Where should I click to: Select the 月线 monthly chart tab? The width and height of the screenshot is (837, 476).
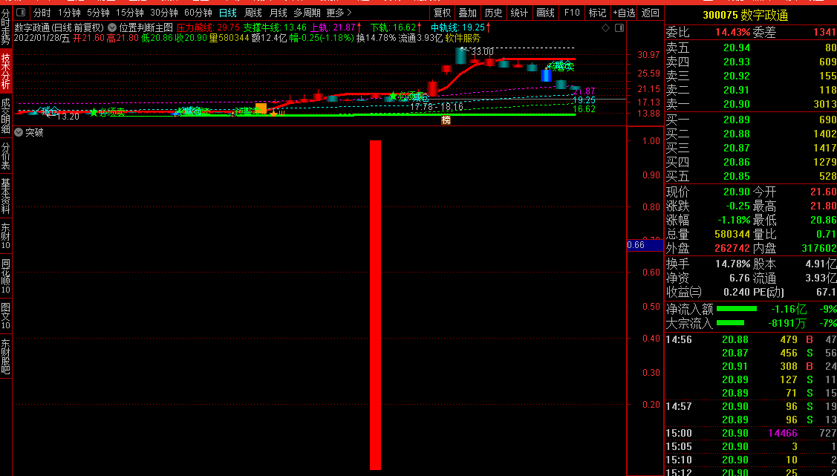(x=278, y=13)
